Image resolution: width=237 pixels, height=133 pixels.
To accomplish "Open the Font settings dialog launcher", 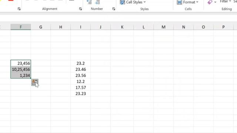I will click(x=19, y=9).
